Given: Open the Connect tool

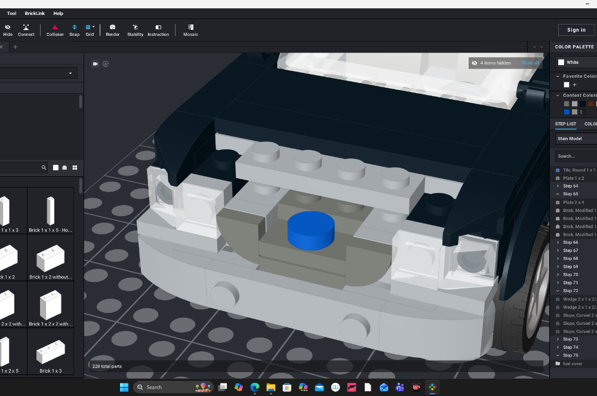Looking at the screenshot, I should [25, 29].
